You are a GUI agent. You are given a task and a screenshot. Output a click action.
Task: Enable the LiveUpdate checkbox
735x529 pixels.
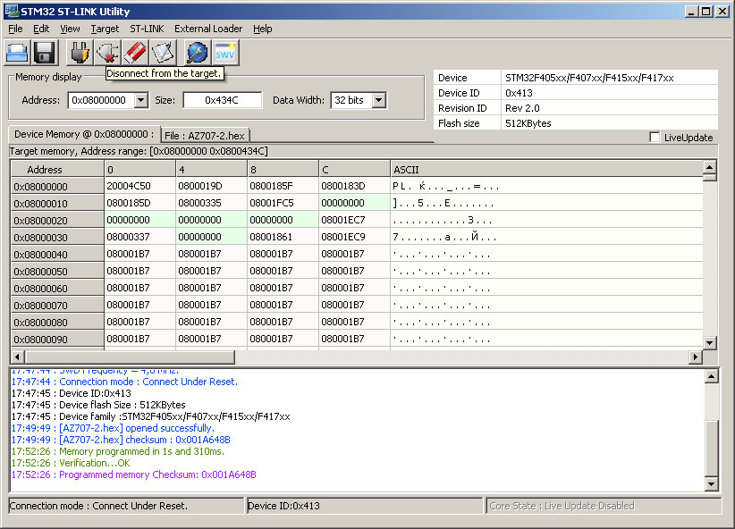[x=655, y=138]
